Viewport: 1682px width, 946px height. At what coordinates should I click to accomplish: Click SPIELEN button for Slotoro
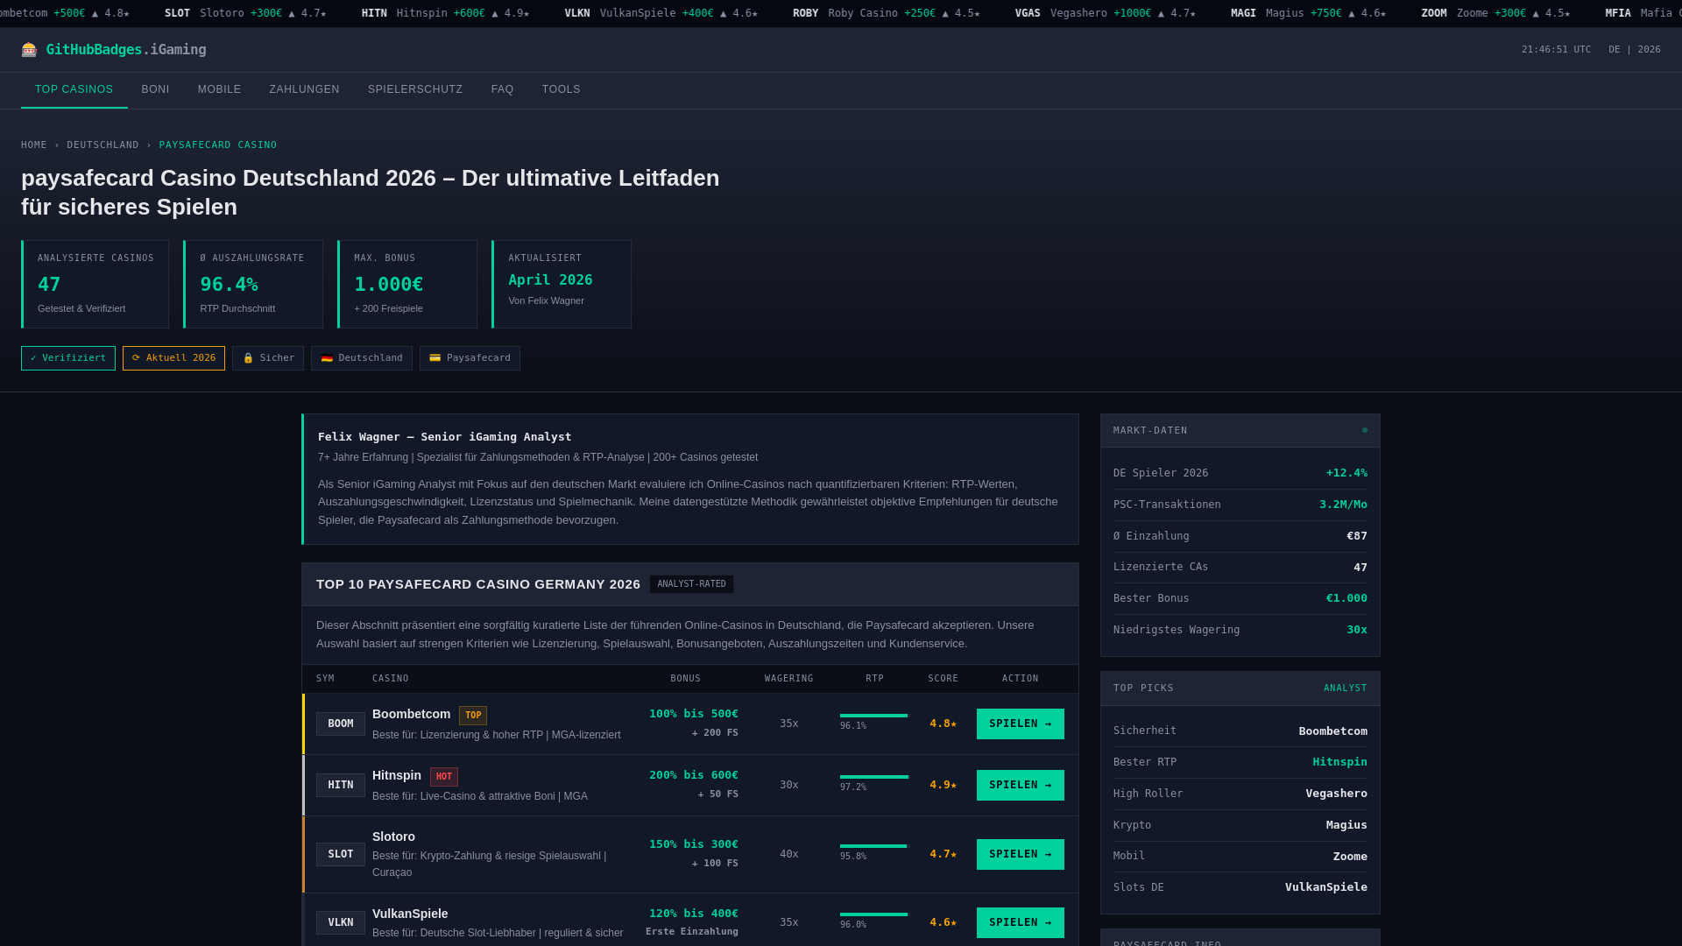point(1021,854)
